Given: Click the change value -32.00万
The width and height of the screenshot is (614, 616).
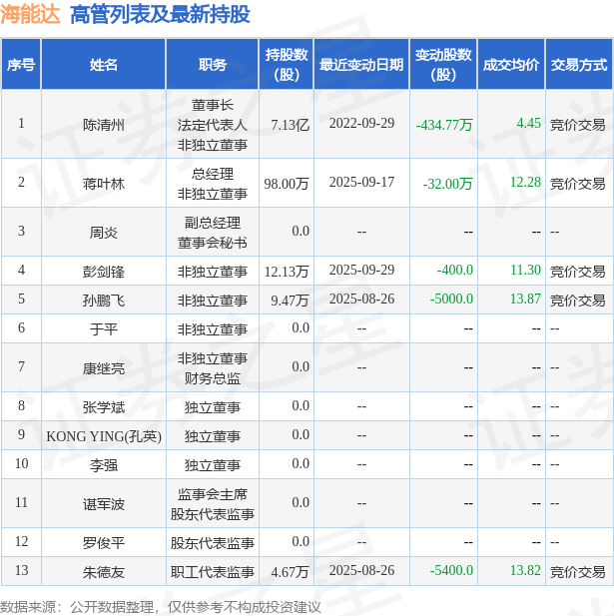Looking at the screenshot, I should [x=448, y=184].
